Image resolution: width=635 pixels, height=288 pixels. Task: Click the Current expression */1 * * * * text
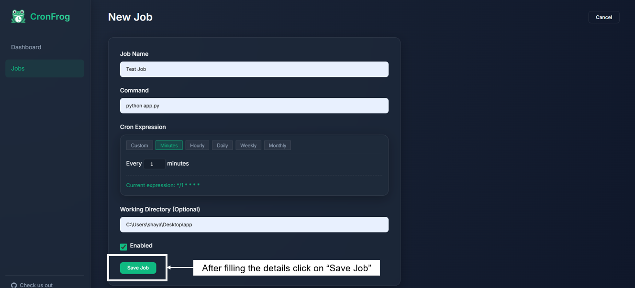click(163, 185)
